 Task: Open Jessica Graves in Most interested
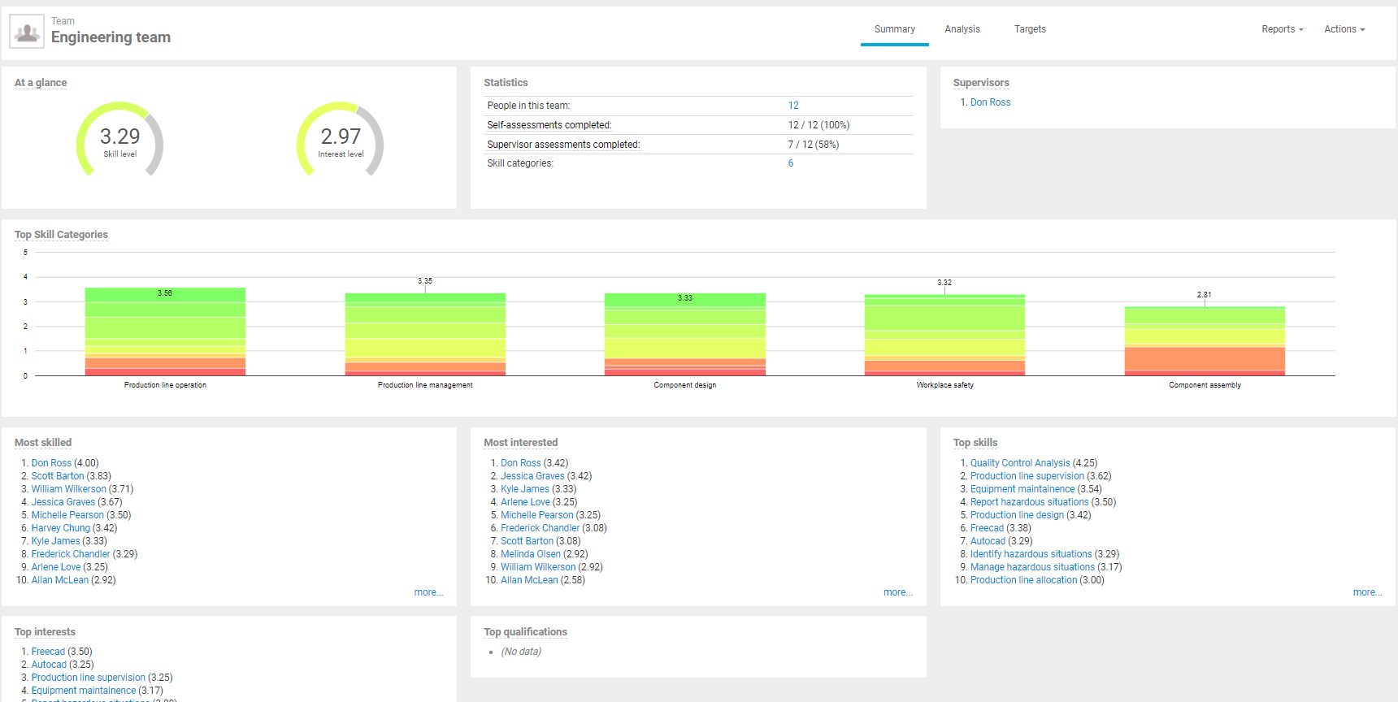pos(532,476)
